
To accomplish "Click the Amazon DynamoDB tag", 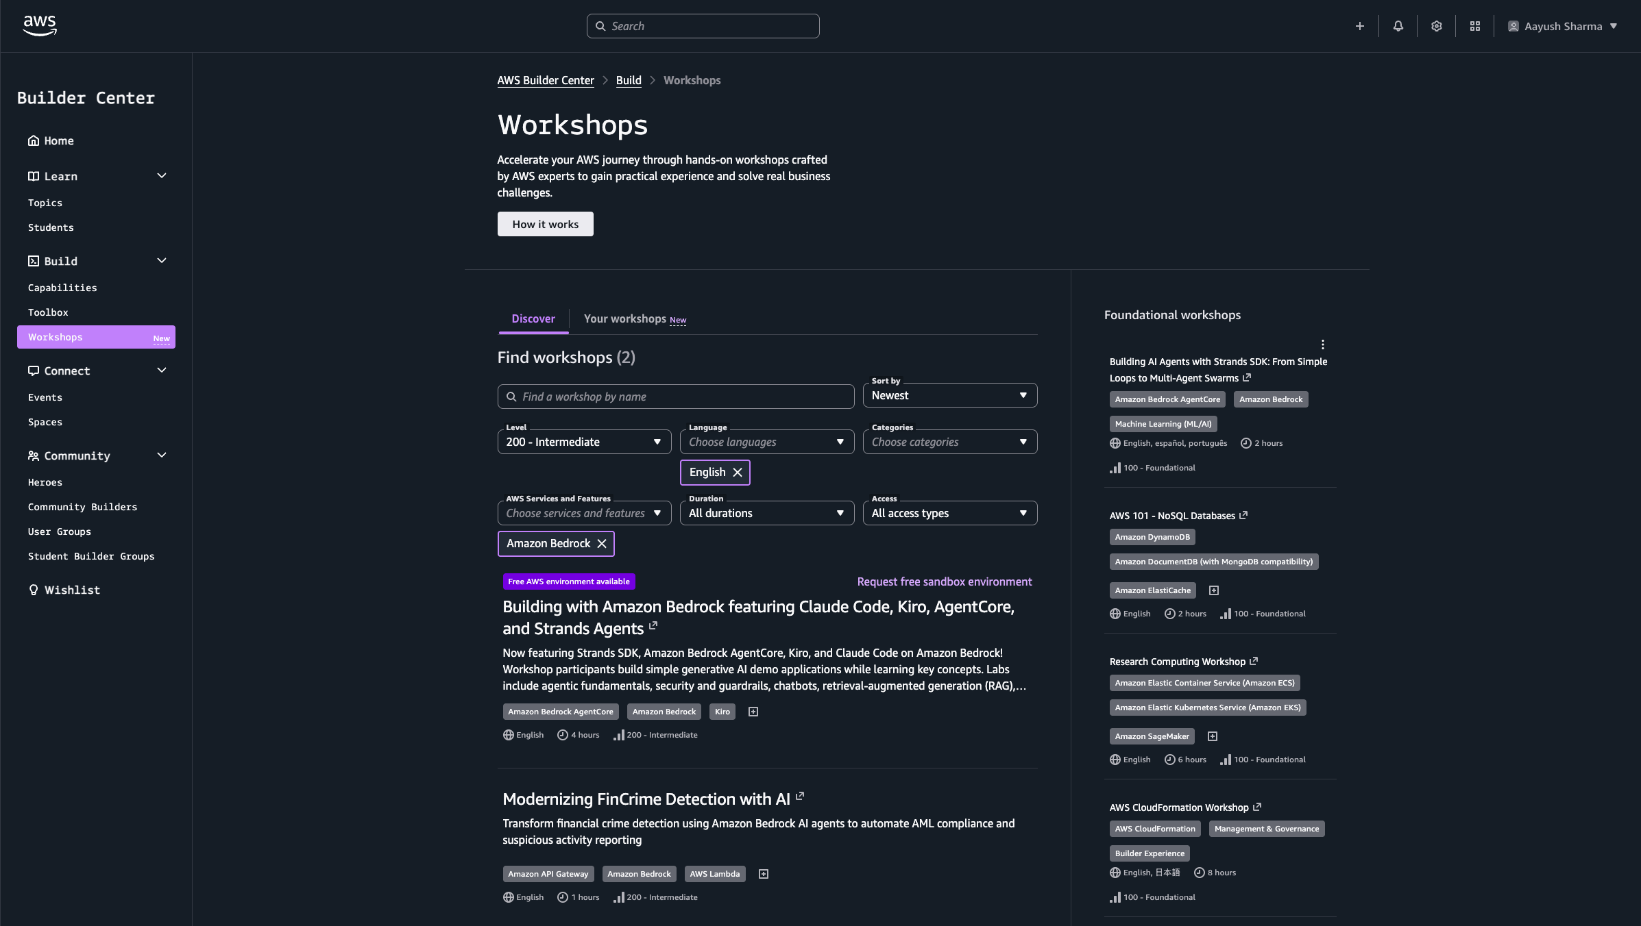I will coord(1152,537).
